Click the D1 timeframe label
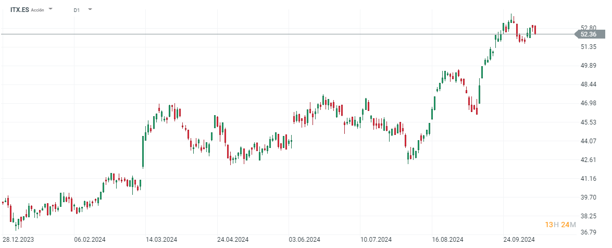The width and height of the screenshot is (612, 248). (x=77, y=10)
